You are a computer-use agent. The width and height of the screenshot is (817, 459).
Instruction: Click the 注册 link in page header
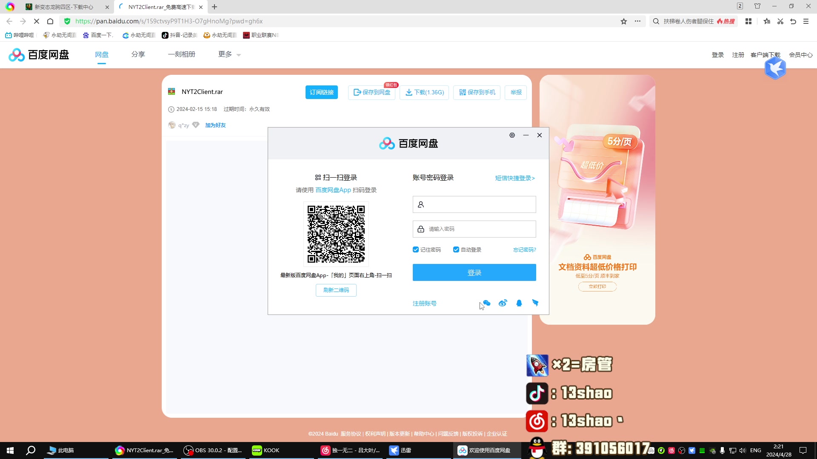pos(738,55)
